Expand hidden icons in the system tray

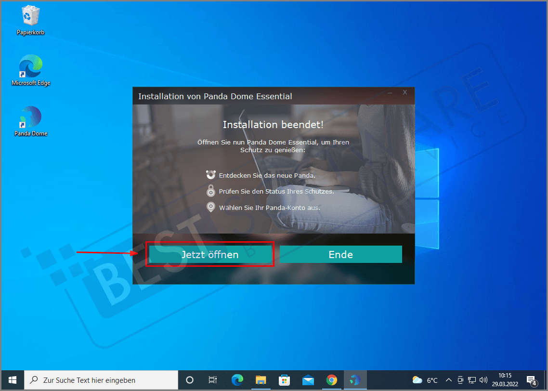click(448, 380)
